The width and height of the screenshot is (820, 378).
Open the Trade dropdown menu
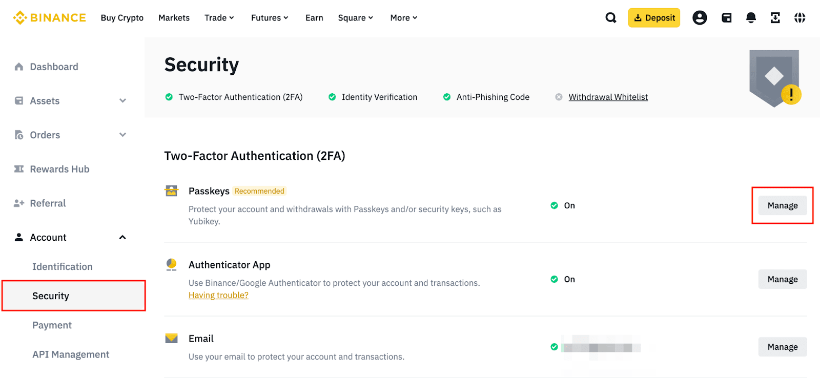coord(219,18)
